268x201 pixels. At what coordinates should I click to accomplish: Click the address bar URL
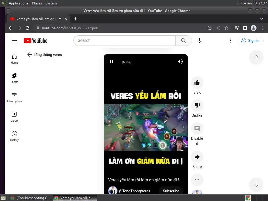point(70,28)
